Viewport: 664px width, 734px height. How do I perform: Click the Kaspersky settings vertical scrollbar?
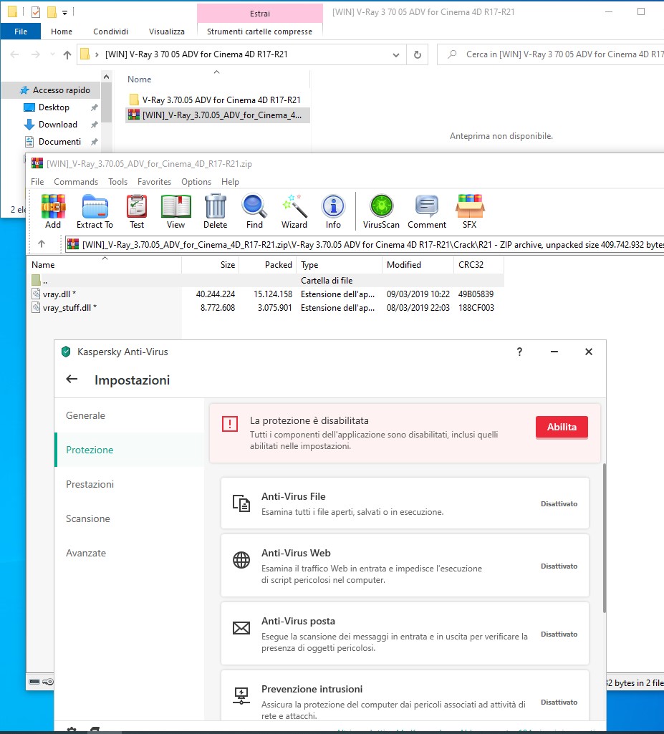(604, 539)
